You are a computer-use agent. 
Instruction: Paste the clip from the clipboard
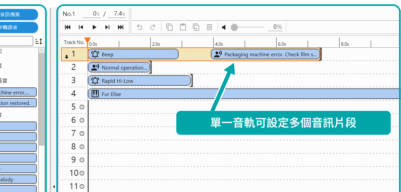[x=183, y=27]
